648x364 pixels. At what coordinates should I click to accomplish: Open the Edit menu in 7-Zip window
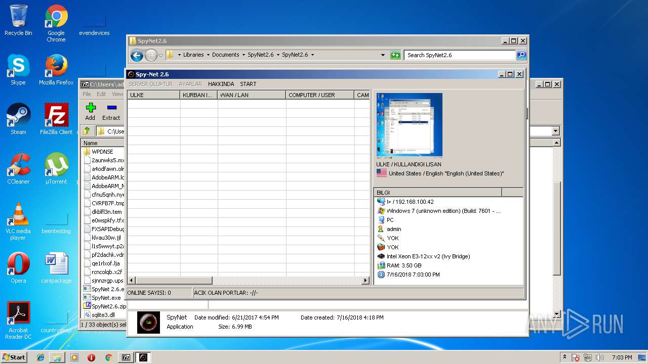101,94
